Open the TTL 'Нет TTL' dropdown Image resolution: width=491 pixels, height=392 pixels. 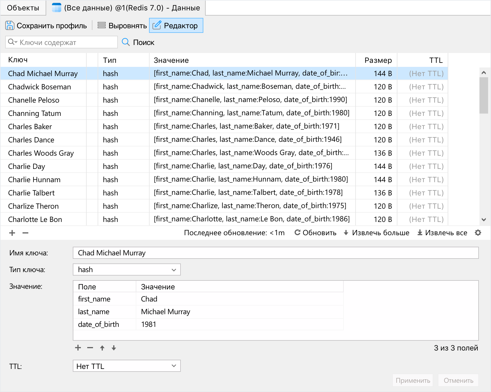point(127,366)
